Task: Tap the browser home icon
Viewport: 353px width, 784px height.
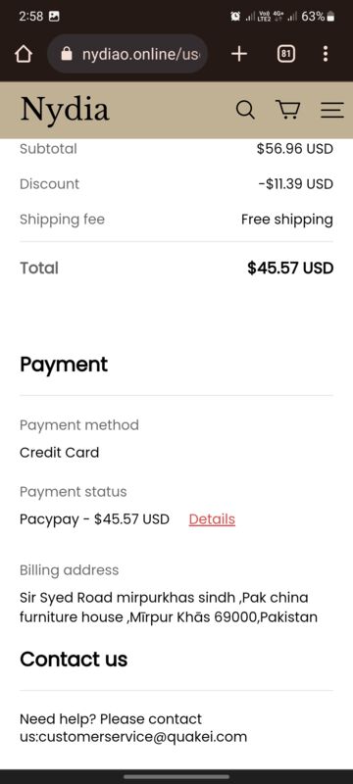Action: pos(24,54)
